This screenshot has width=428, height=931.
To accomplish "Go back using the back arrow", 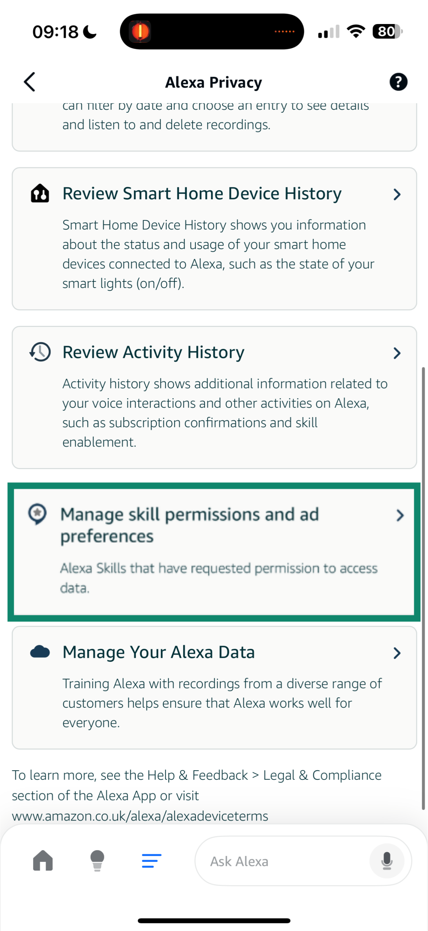I will 29,82.
